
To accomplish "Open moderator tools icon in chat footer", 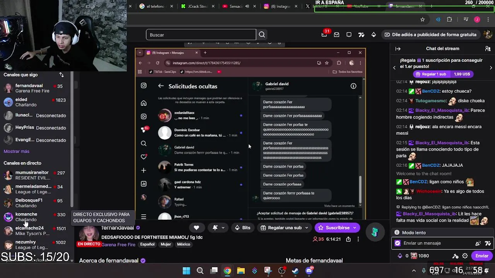I will tap(456, 256).
